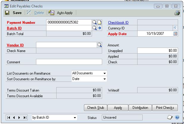Open the List Documents on Remittance dropdown

[x=105, y=73]
